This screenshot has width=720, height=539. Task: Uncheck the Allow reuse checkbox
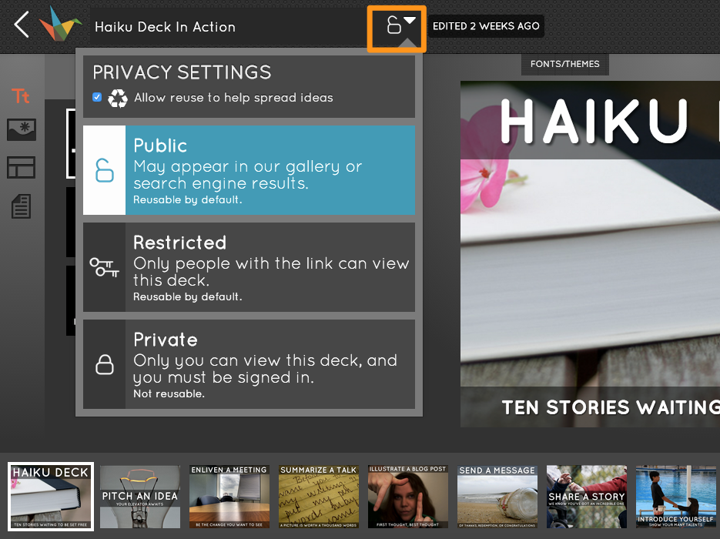(97, 97)
